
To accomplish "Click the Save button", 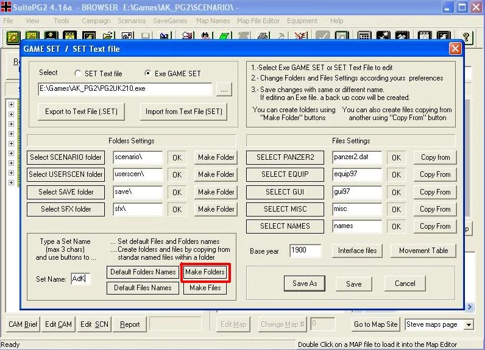I will (x=354, y=284).
